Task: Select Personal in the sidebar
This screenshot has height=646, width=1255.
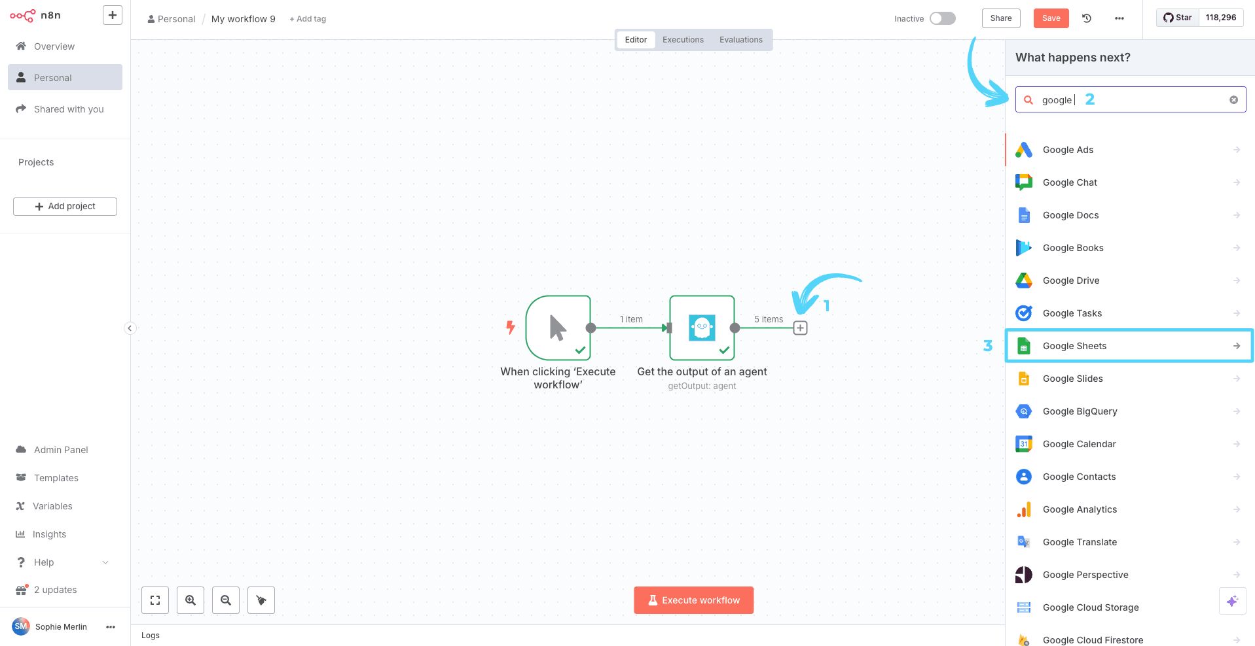Action: pyautogui.click(x=65, y=77)
